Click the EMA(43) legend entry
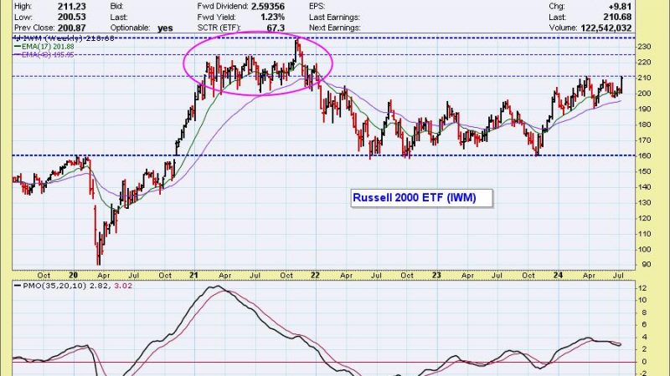The height and width of the screenshot is (376, 670). pos(44,54)
